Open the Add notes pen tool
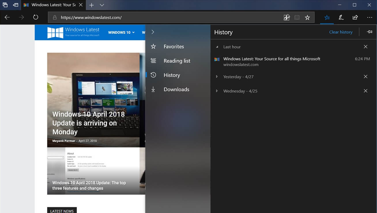 [341, 18]
